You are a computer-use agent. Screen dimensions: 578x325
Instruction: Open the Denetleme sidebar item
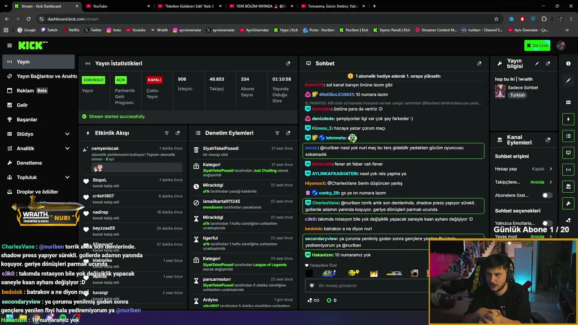[38, 163]
